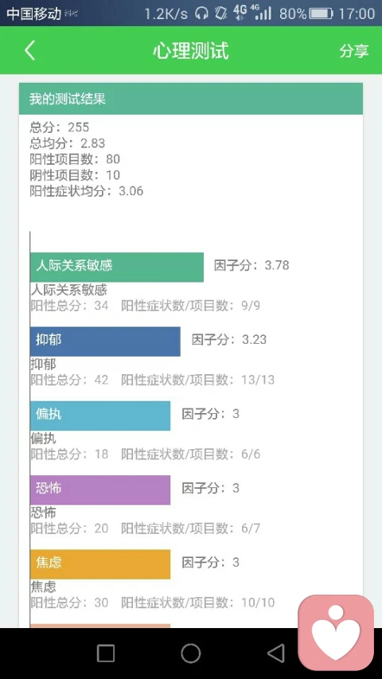The height and width of the screenshot is (679, 382).
Task: Tap the 阳性症状均分：3.06 line
Action: pyautogui.click(x=86, y=191)
